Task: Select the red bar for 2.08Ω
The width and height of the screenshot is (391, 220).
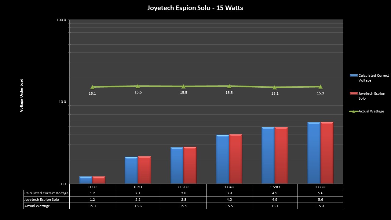Action: (327, 153)
